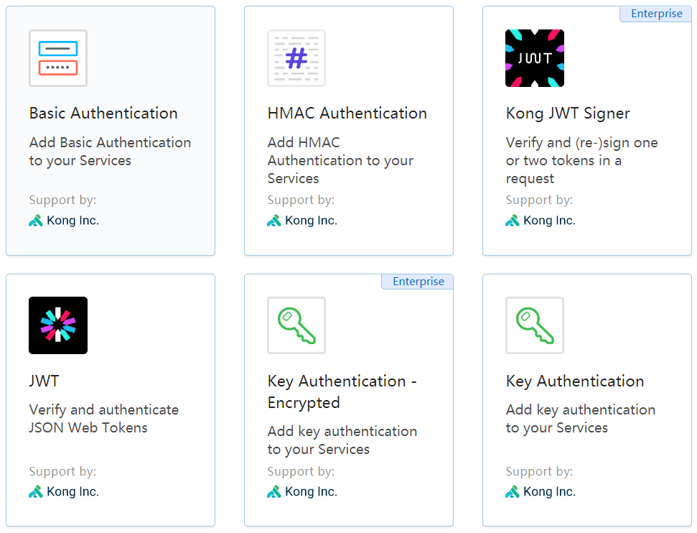Click the HMAC Authentication hash icon
This screenshot has width=697, height=533.
[x=296, y=58]
